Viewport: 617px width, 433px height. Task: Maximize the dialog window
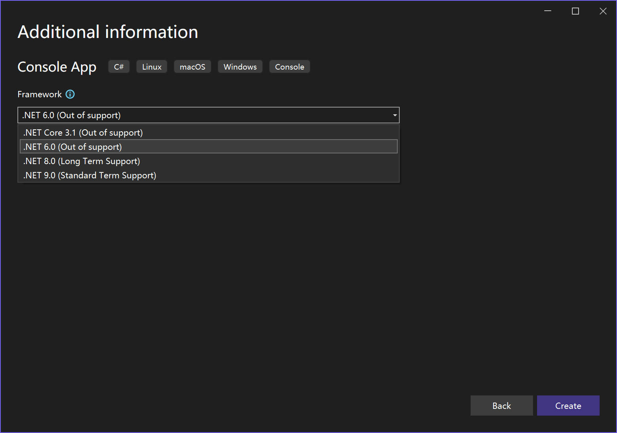575,11
